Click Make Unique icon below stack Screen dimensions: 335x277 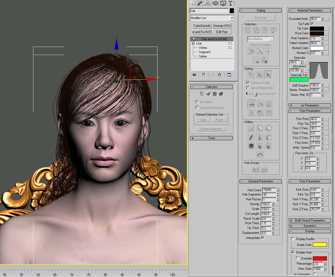click(x=213, y=75)
